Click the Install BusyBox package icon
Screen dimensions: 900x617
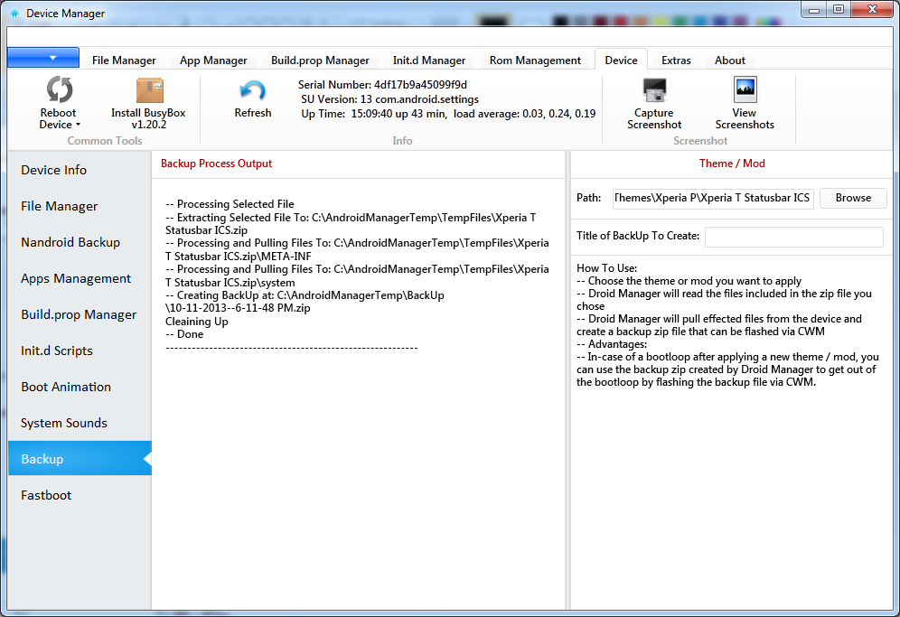[148, 91]
